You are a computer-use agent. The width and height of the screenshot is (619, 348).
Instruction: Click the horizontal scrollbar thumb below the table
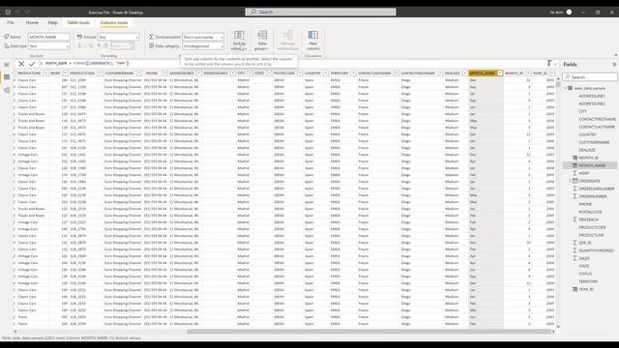[x=369, y=332]
